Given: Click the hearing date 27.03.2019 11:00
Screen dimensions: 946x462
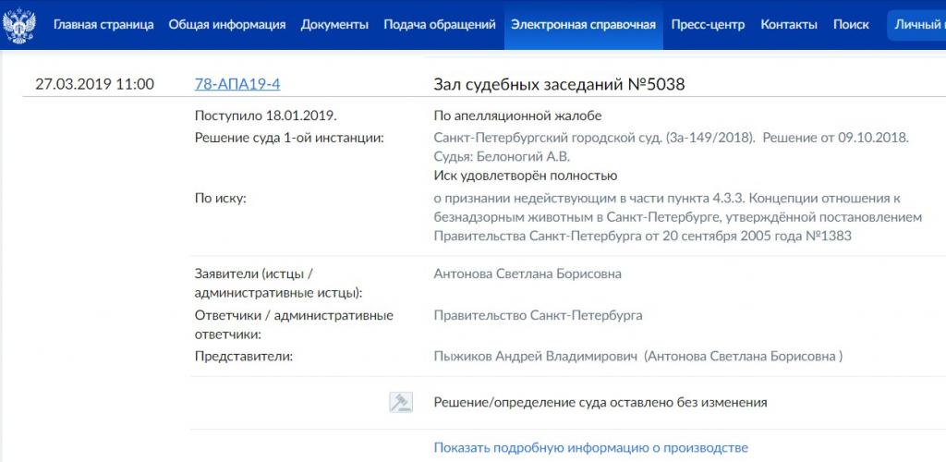Looking at the screenshot, I should pos(94,84).
